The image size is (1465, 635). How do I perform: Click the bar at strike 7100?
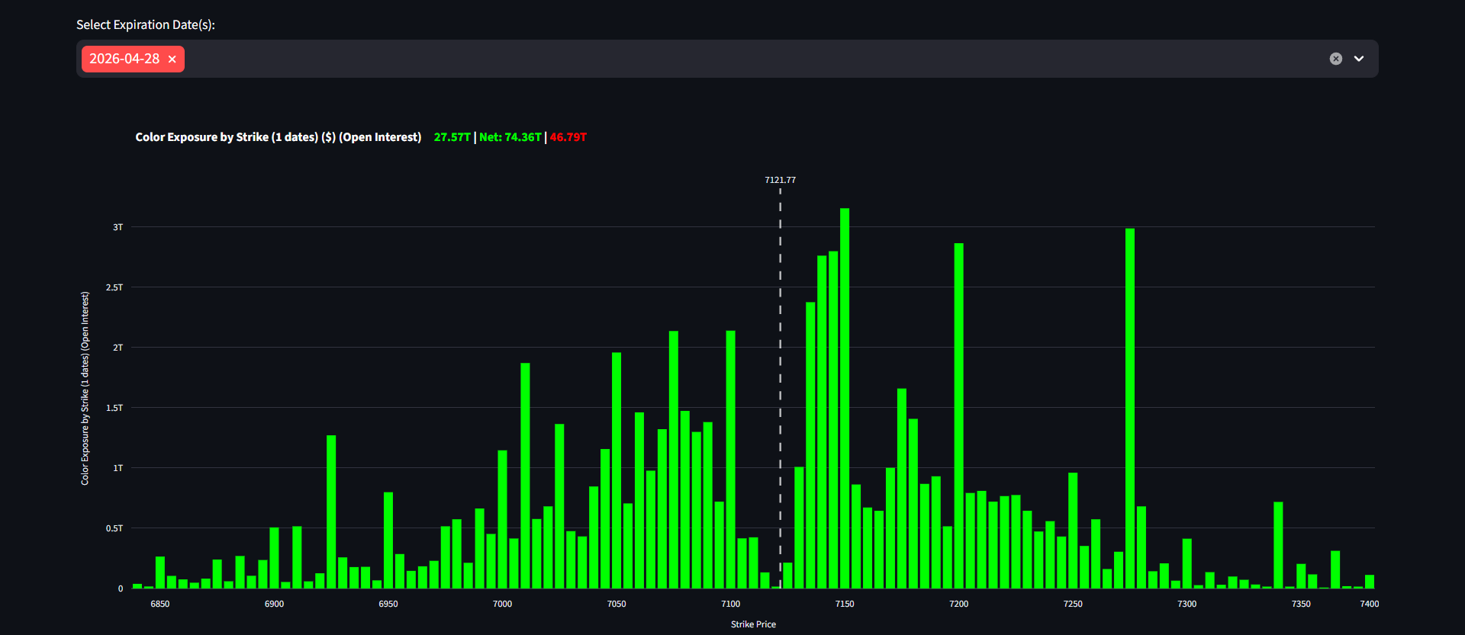tap(730, 457)
